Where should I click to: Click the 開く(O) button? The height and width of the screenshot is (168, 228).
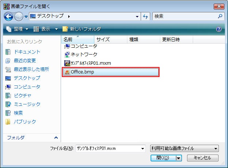click(162, 158)
